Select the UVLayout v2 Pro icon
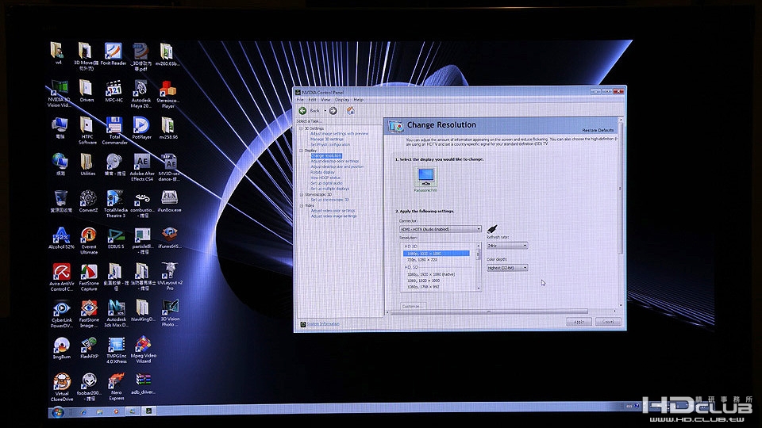Image resolution: width=762 pixels, height=428 pixels. (170, 277)
